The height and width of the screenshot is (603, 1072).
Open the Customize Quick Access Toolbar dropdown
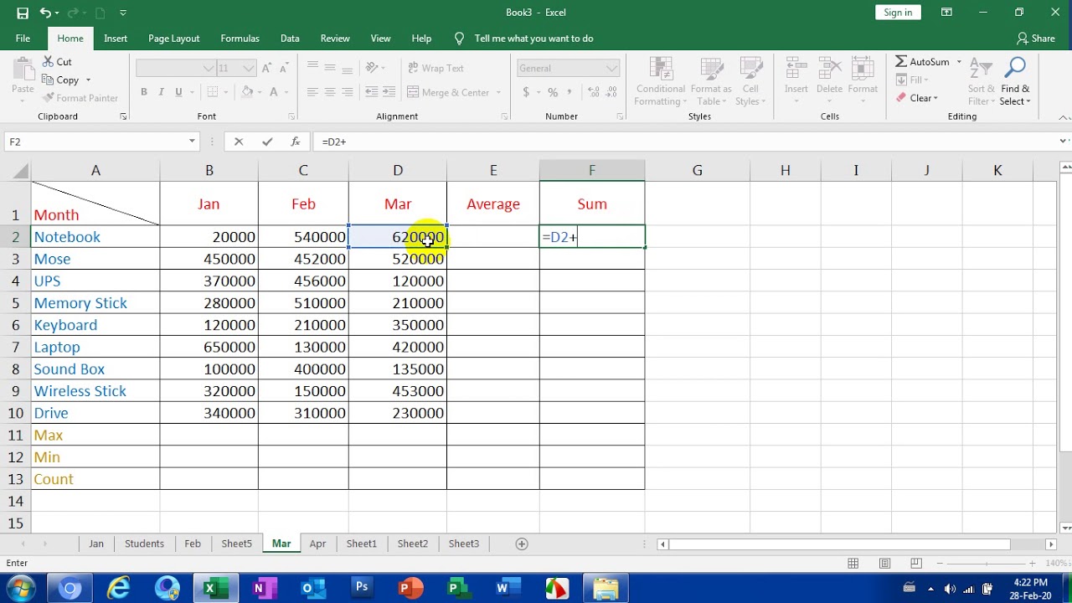coord(123,13)
